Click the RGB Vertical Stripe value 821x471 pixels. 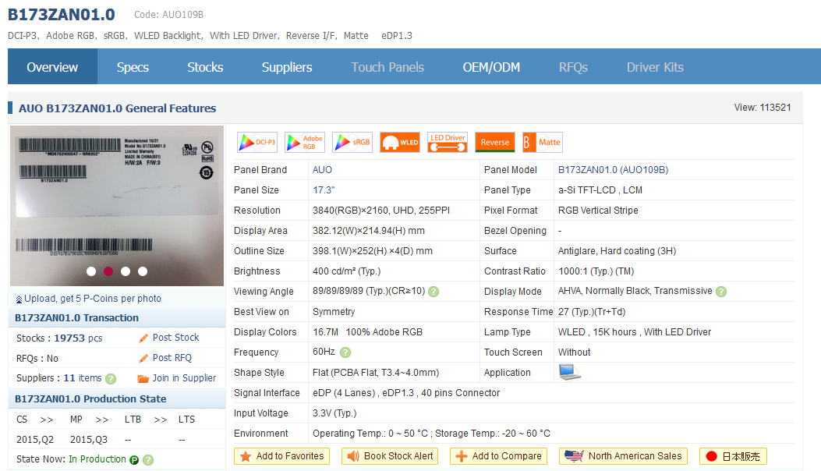coord(598,211)
